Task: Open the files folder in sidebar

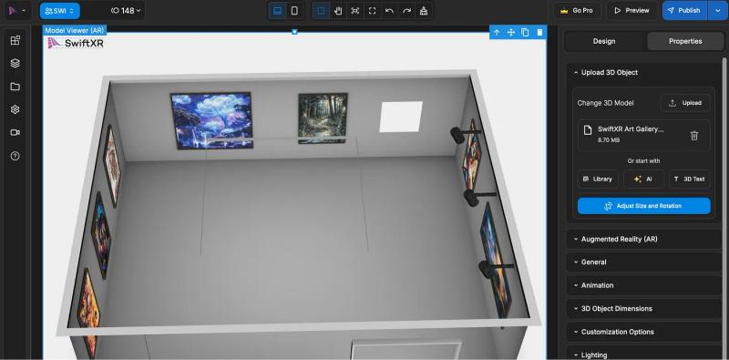Action: pos(15,87)
